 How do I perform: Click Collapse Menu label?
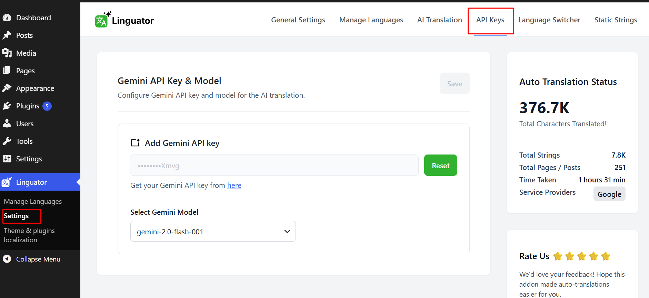[x=38, y=259]
